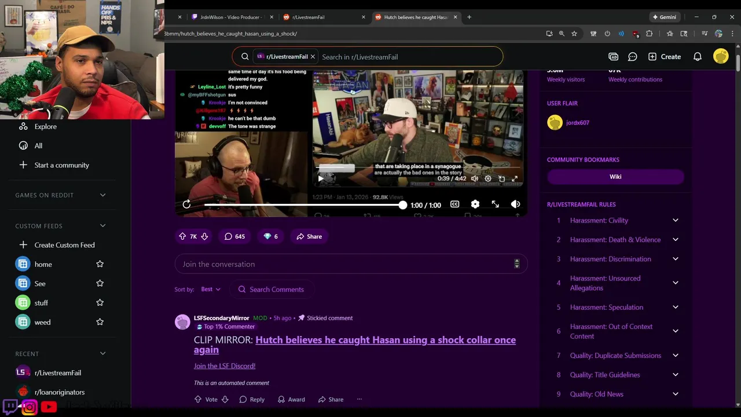Remove r/LivestreamFail search scope chip

click(x=313, y=57)
